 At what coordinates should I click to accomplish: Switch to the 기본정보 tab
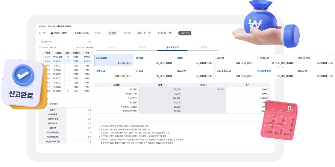coord(111,47)
